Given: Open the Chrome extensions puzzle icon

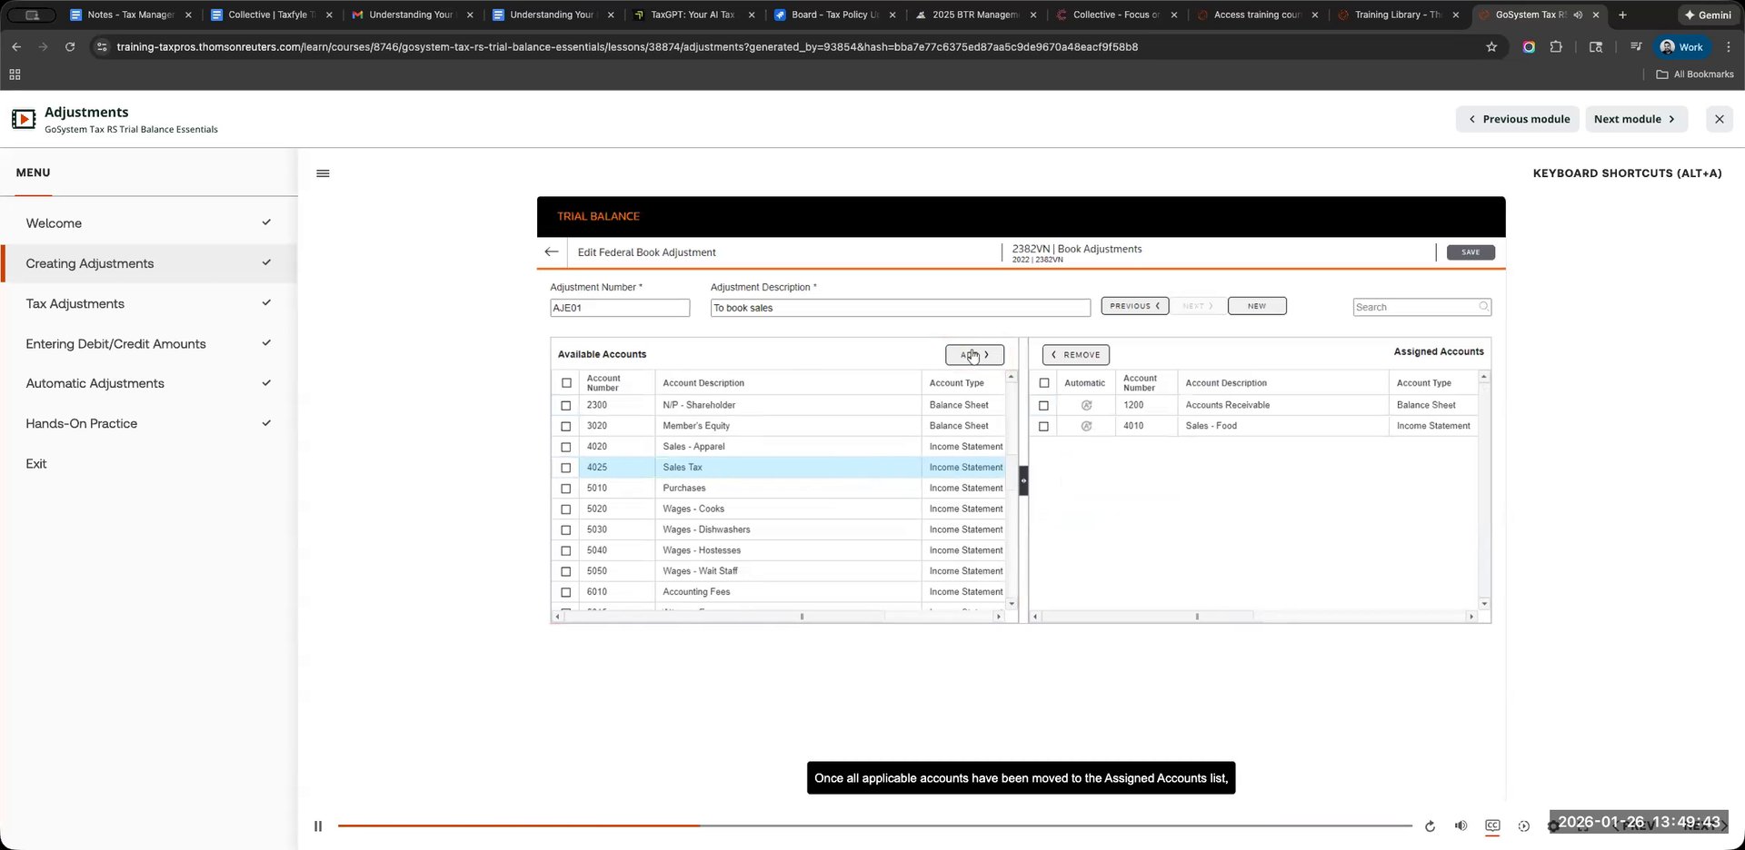Looking at the screenshot, I should pyautogui.click(x=1556, y=47).
